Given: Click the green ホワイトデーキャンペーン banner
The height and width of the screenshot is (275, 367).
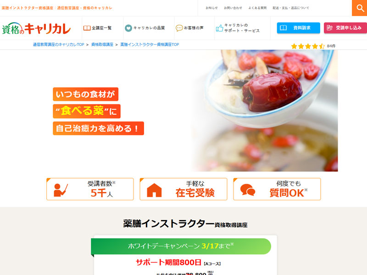Looking at the screenshot, I should [x=181, y=246].
